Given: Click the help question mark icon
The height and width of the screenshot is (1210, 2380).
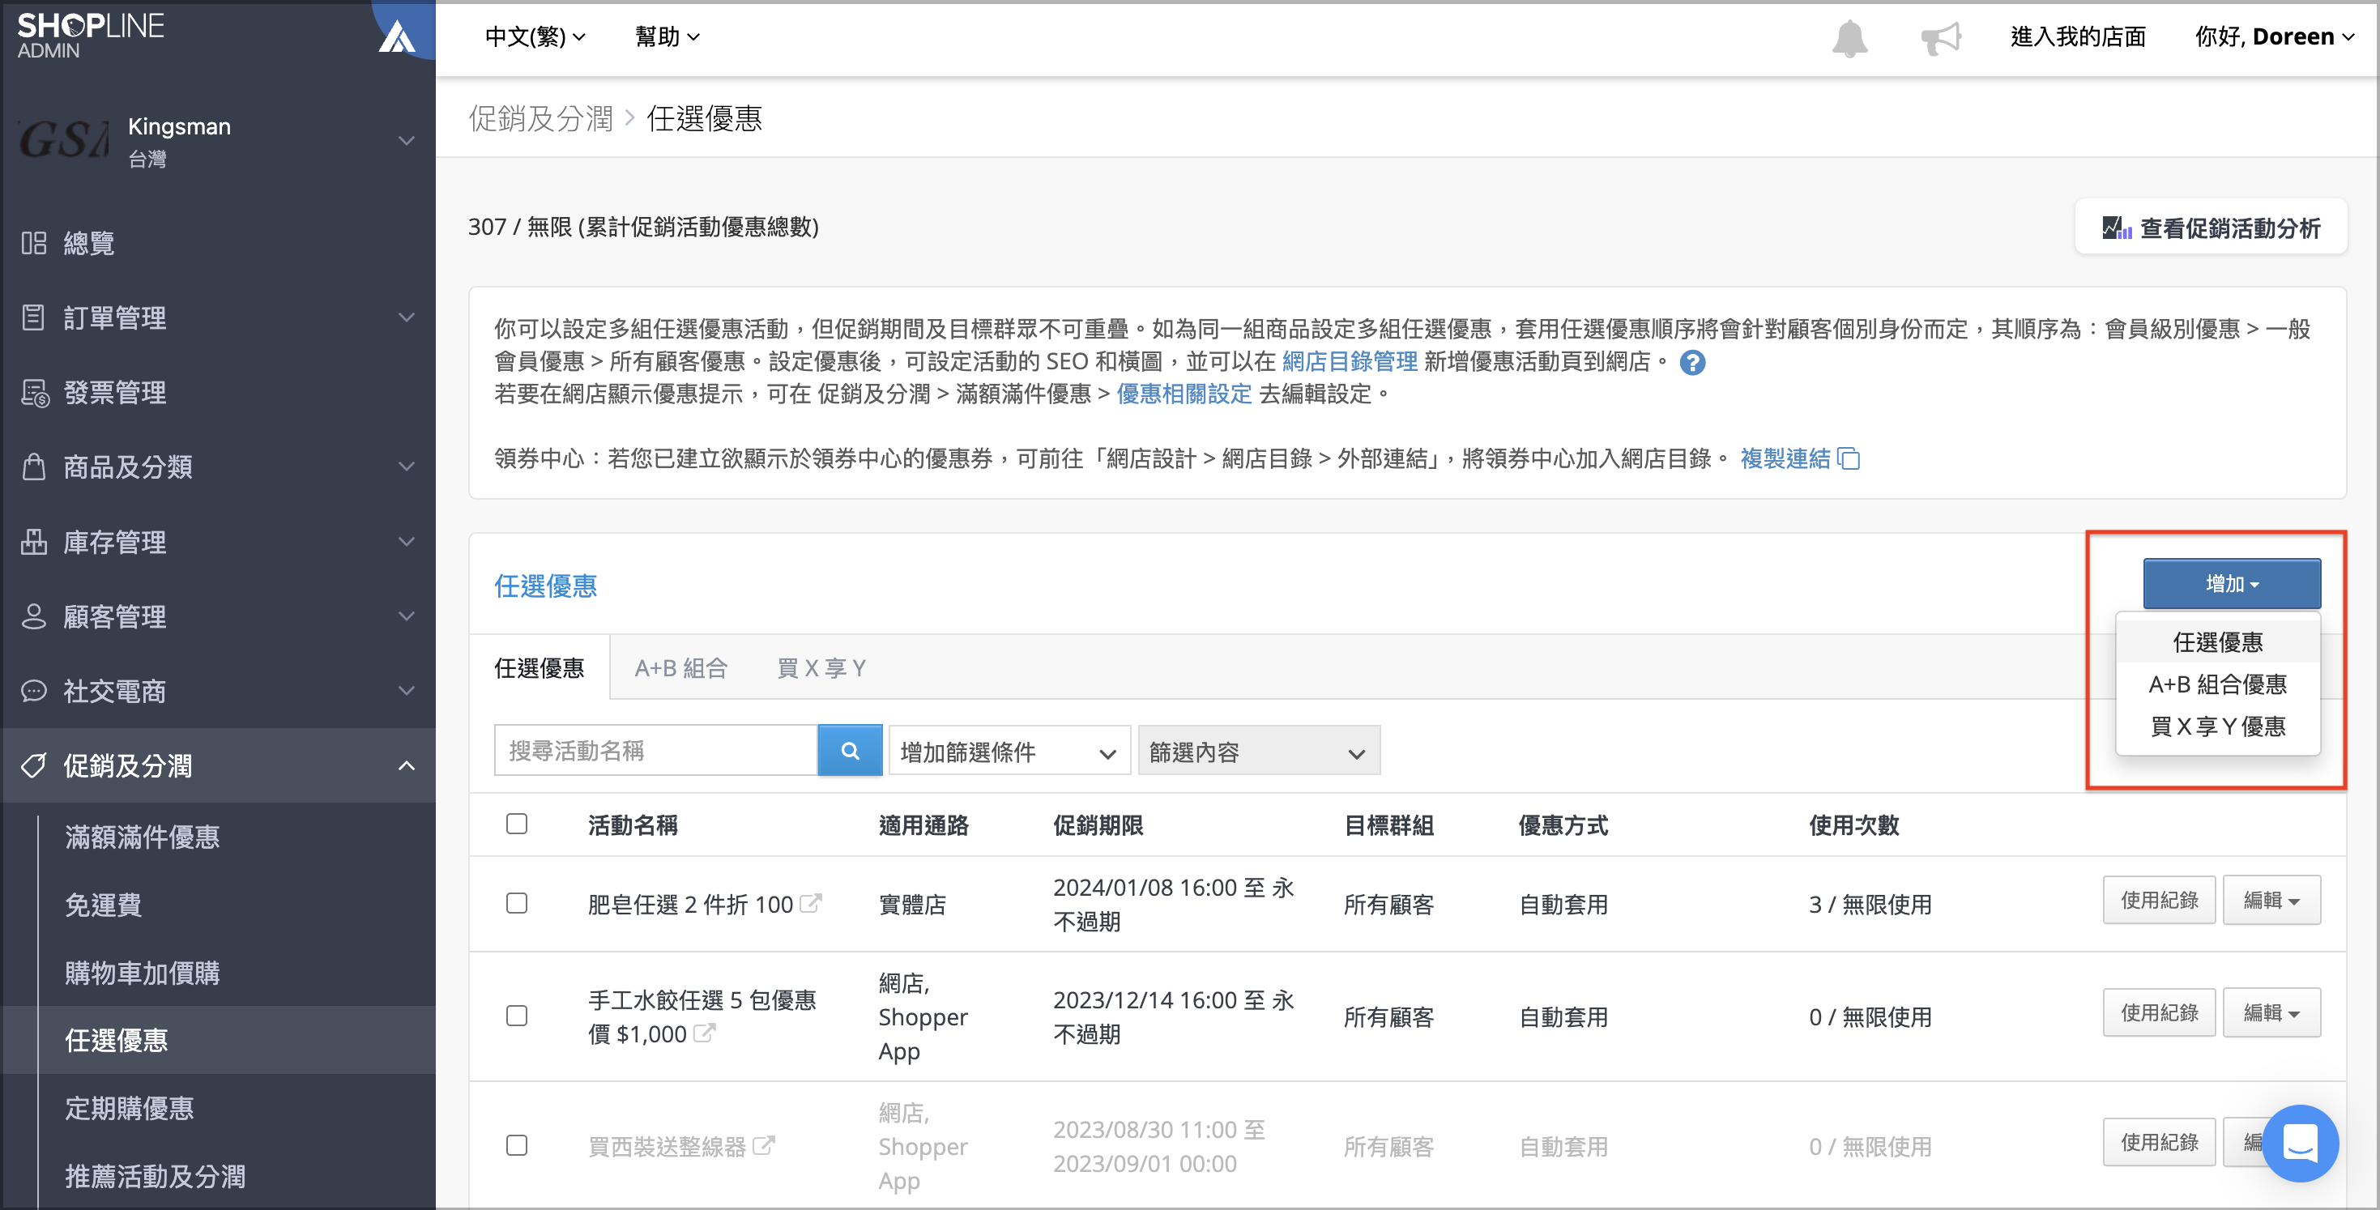Looking at the screenshot, I should (x=1691, y=363).
